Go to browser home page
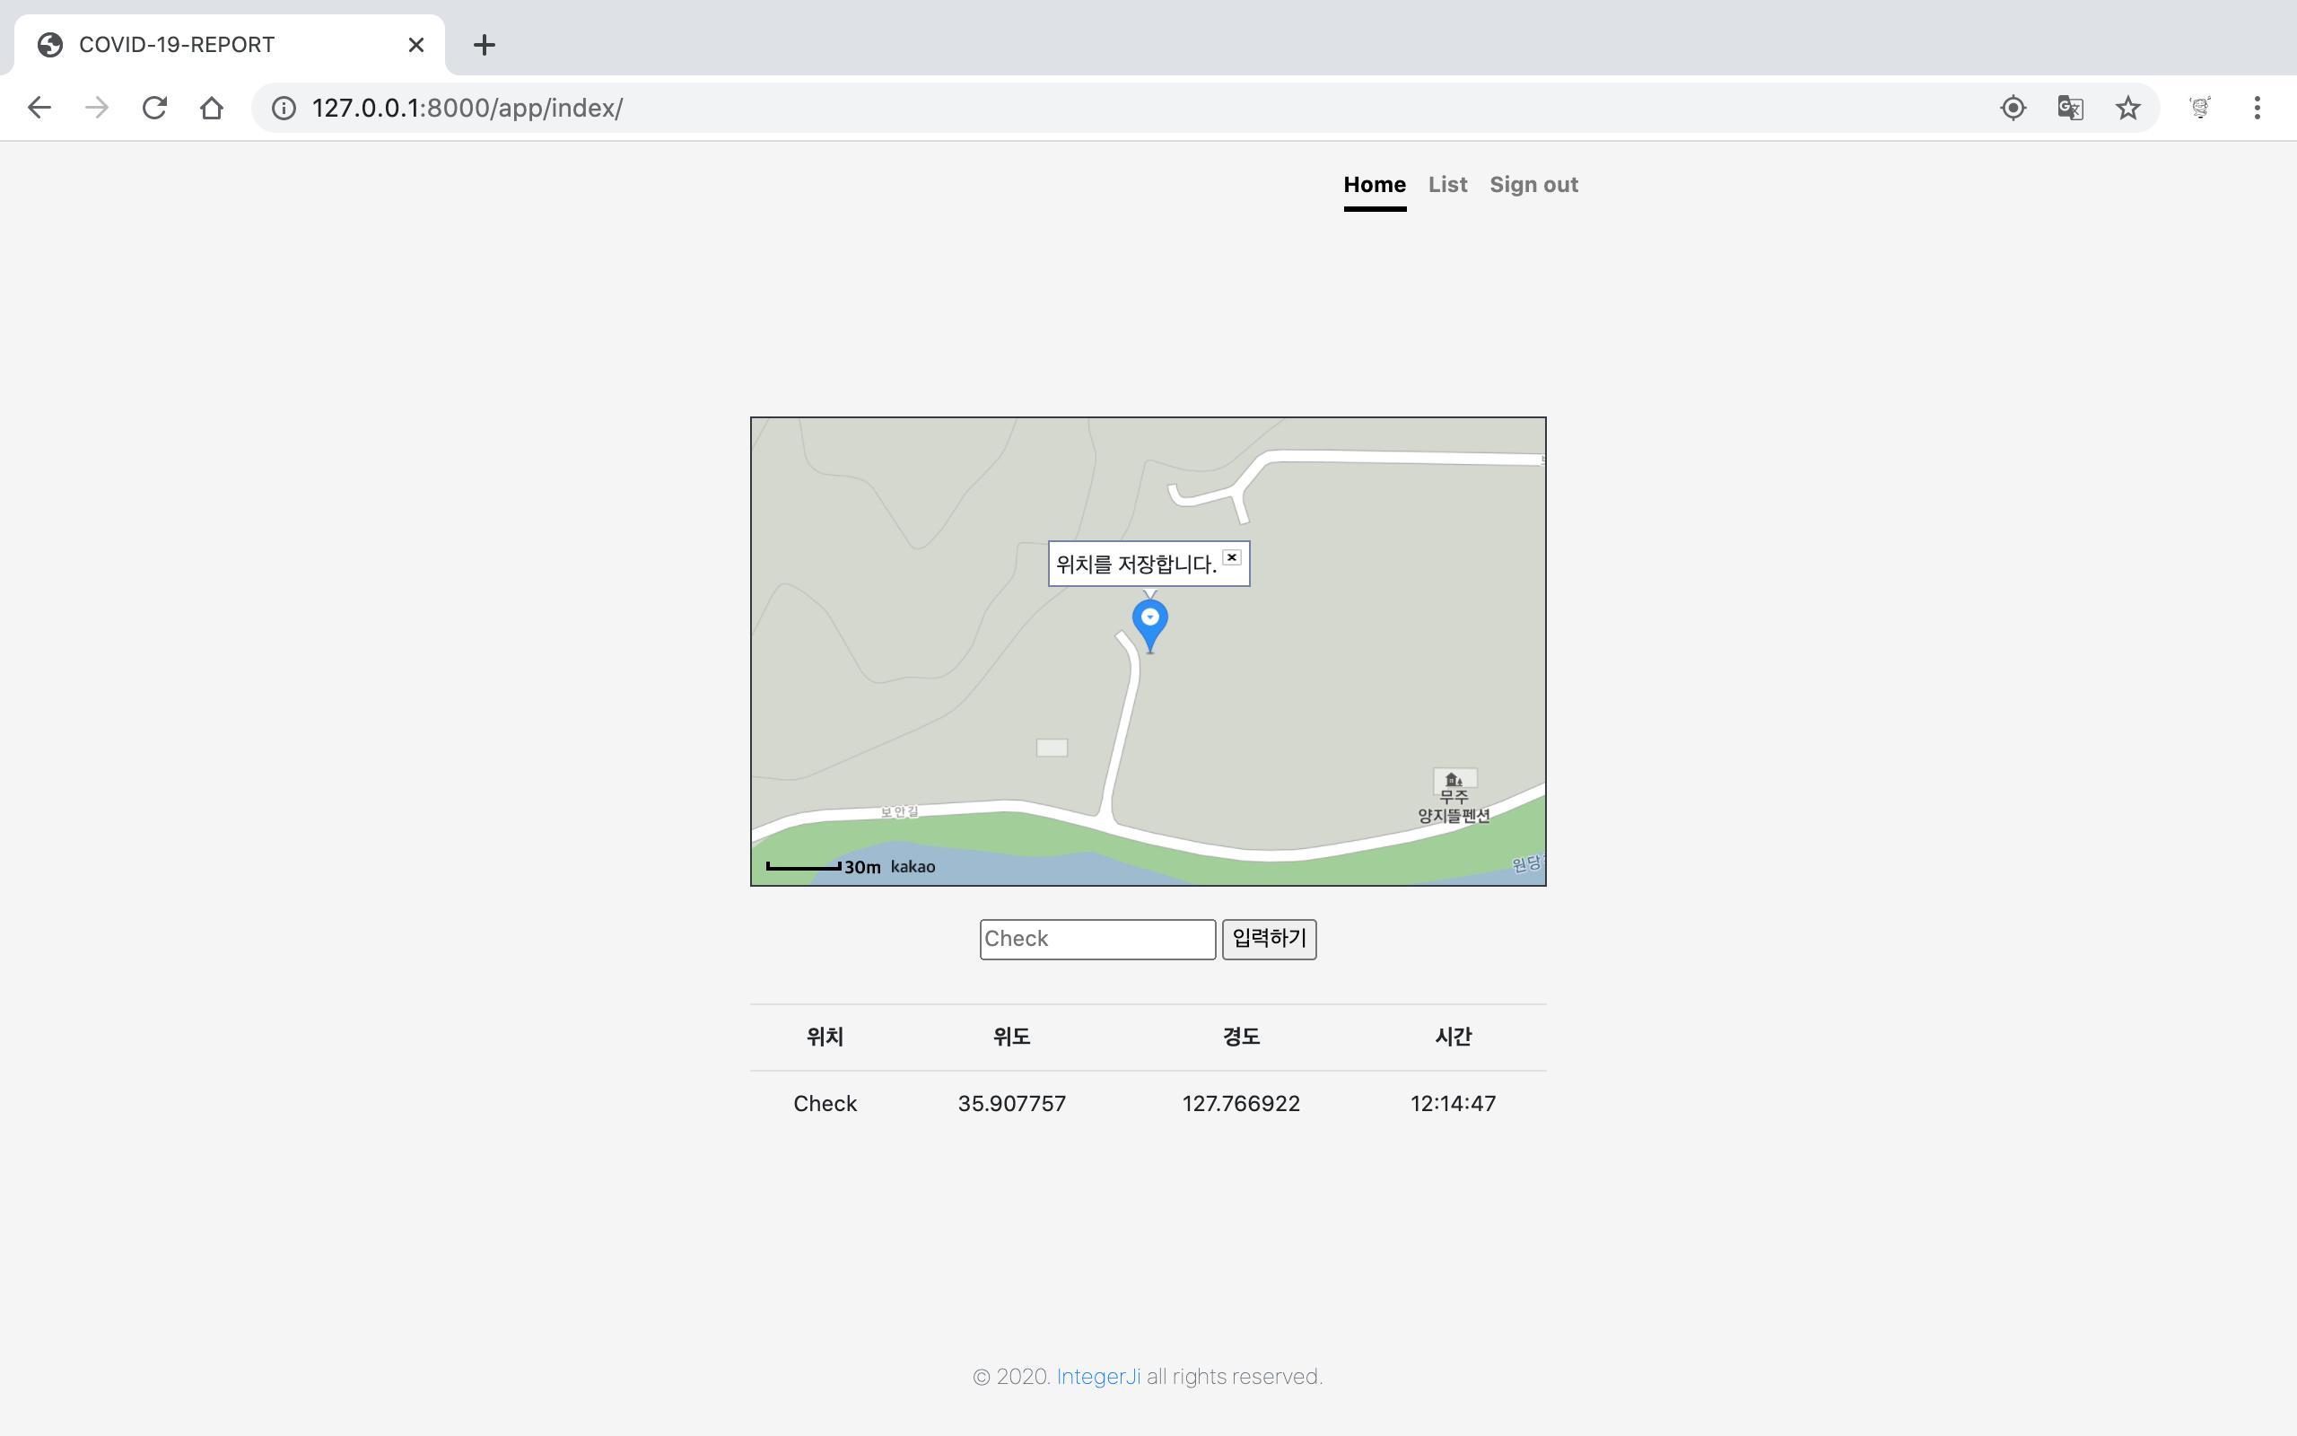This screenshot has height=1436, width=2297. [x=212, y=108]
